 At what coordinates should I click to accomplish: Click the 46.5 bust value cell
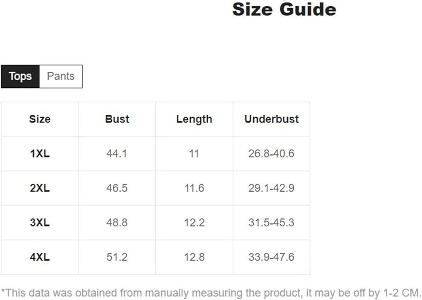click(117, 188)
